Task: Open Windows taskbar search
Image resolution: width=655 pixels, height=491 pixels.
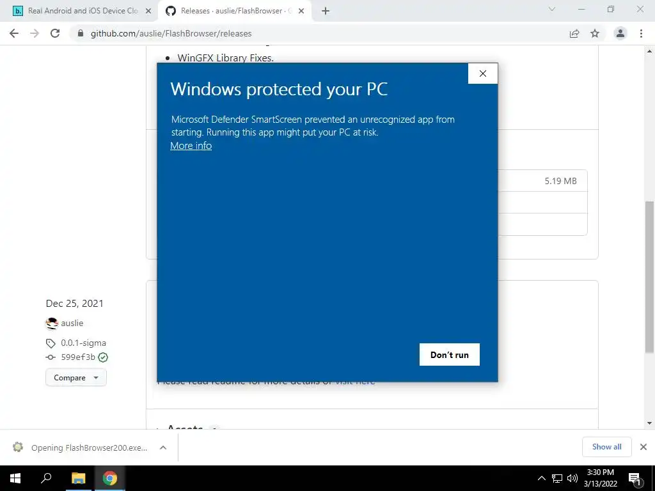Action: [46, 478]
